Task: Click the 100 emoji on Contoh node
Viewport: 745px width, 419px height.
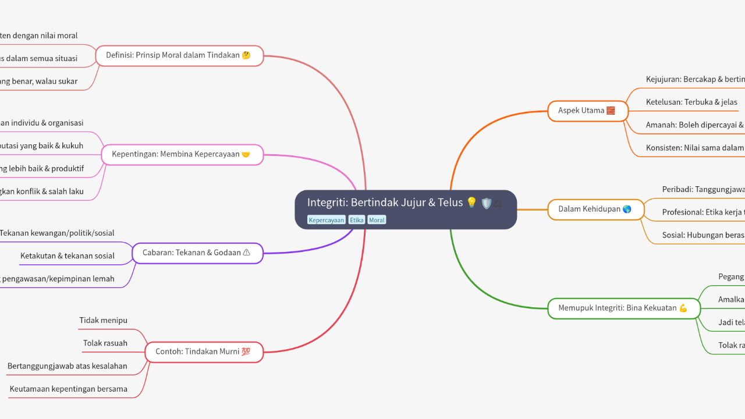Action: (246, 352)
